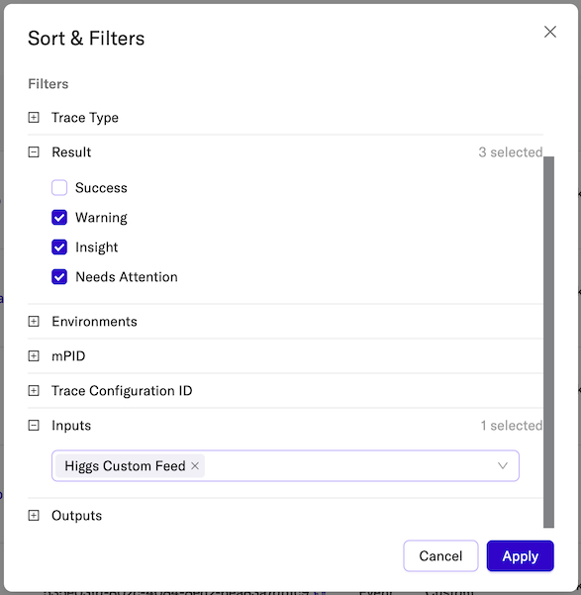Uncheck the Insight result filter

coord(59,248)
